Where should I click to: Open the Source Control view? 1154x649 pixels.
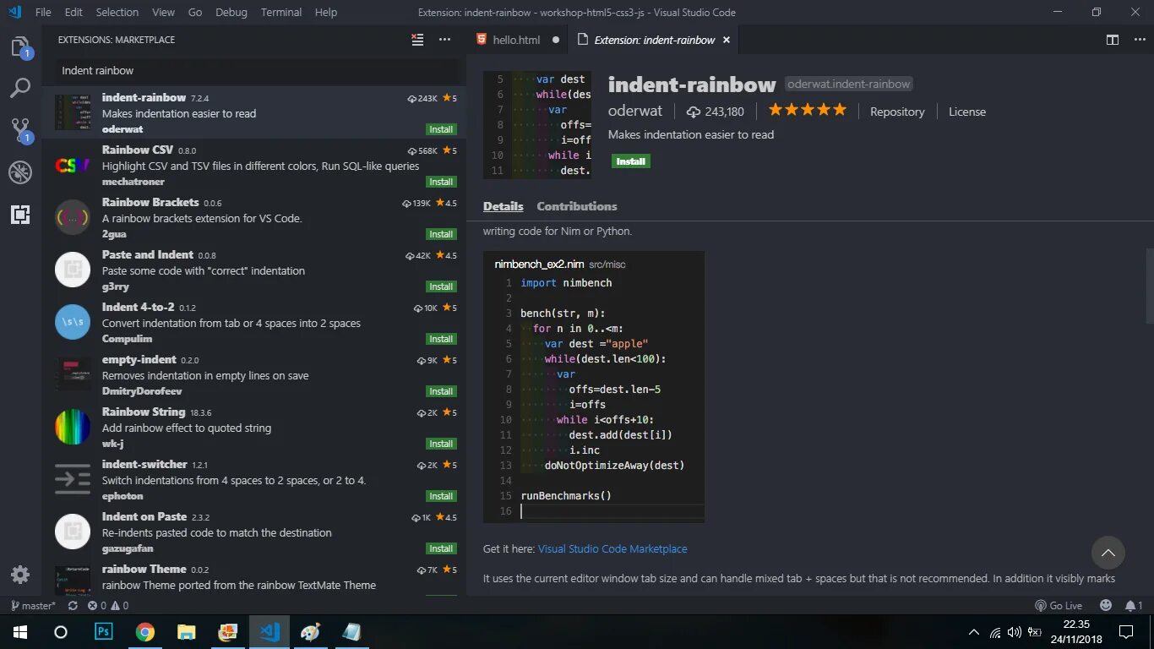coord(20,129)
